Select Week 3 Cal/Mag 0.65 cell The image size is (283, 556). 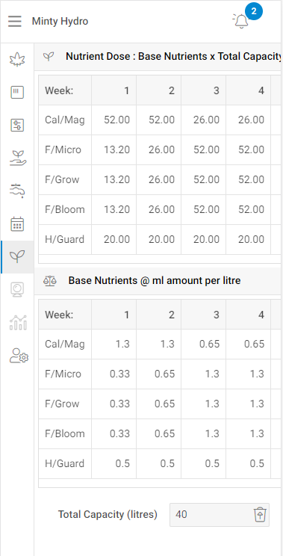point(203,344)
